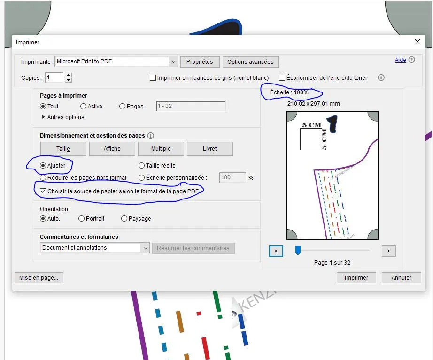Select the Tout radio button

tap(43, 106)
